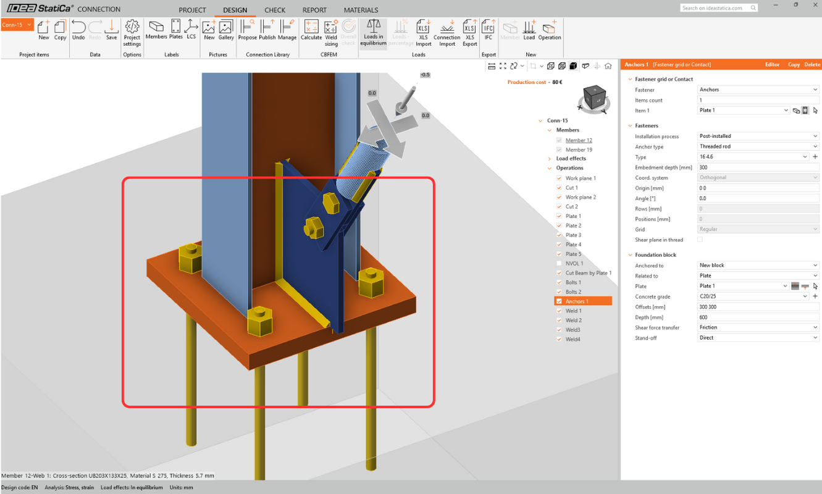Screen dimensions: 822x494
Task: Open the Concrete grade dropdown
Action: [x=753, y=296]
